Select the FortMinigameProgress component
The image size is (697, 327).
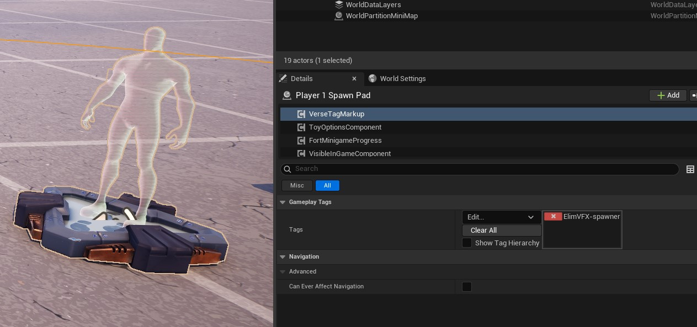click(x=488, y=141)
